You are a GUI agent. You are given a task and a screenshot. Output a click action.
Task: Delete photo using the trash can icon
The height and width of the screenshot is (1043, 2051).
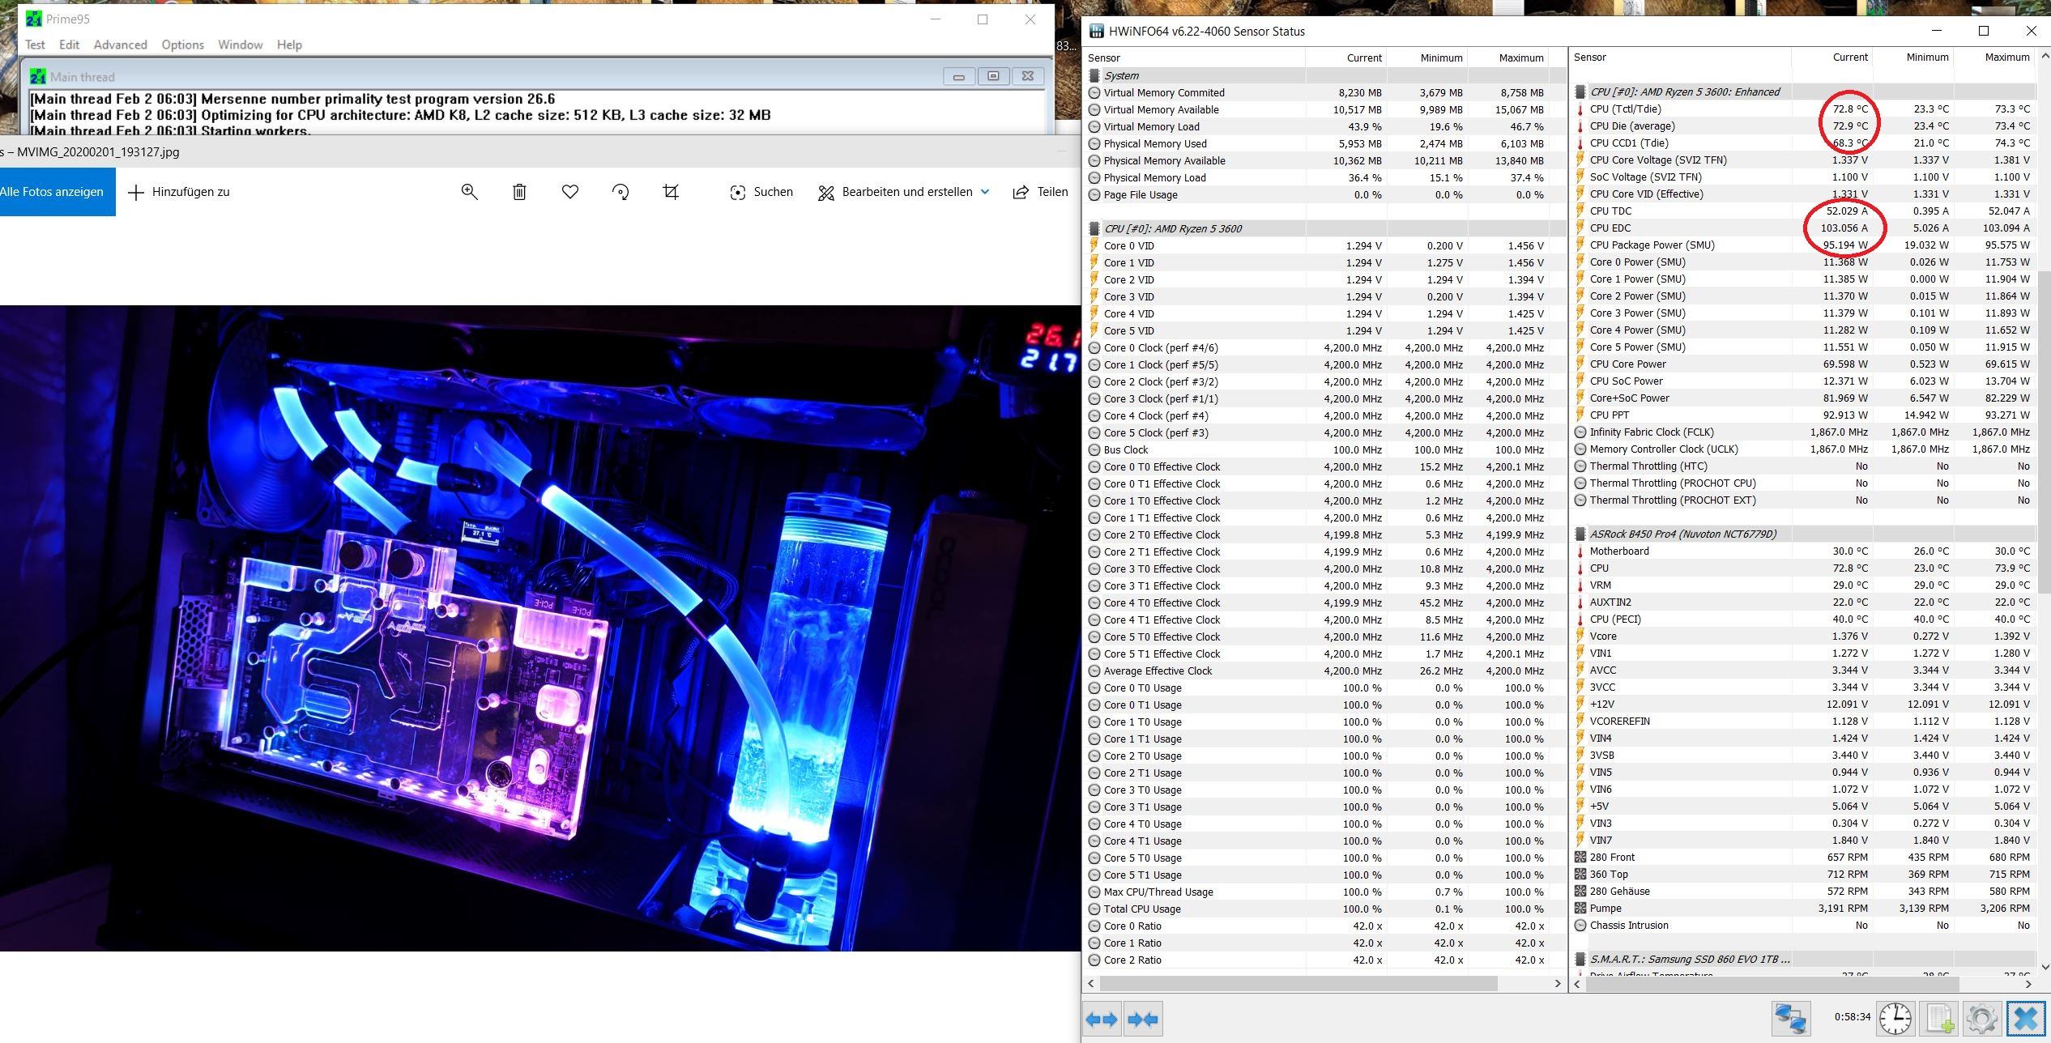(519, 192)
